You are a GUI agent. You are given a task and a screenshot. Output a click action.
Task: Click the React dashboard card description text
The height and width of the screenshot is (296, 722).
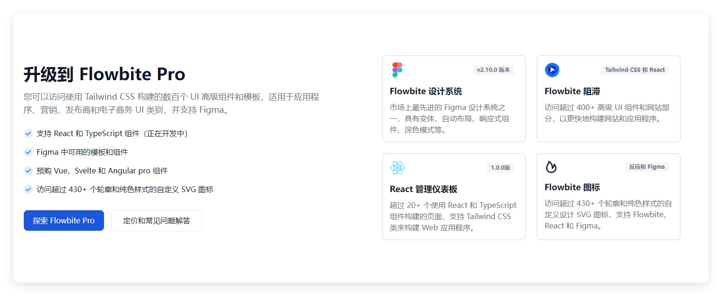[453, 216]
